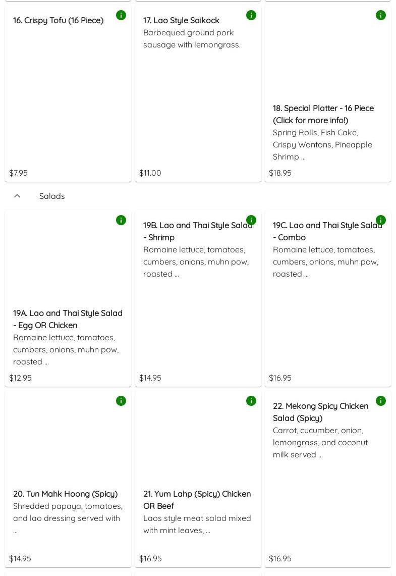Viewport: 396px width, 576px height.
Task: Open 18. Special Platter - 16 Piece
Action: tap(323, 114)
